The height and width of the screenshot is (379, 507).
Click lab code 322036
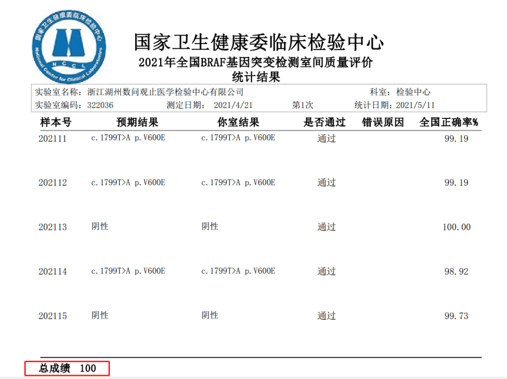(x=100, y=105)
